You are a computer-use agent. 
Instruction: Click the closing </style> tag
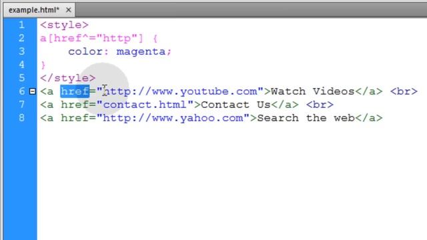[x=68, y=78]
